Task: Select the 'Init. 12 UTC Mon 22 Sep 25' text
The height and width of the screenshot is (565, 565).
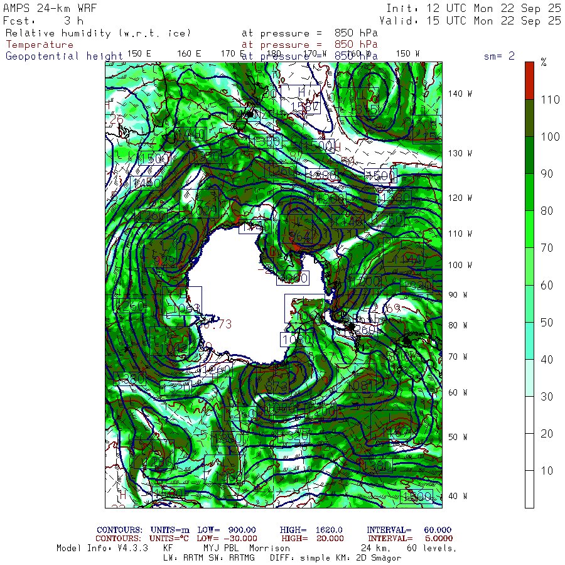Action: pyautogui.click(x=473, y=9)
